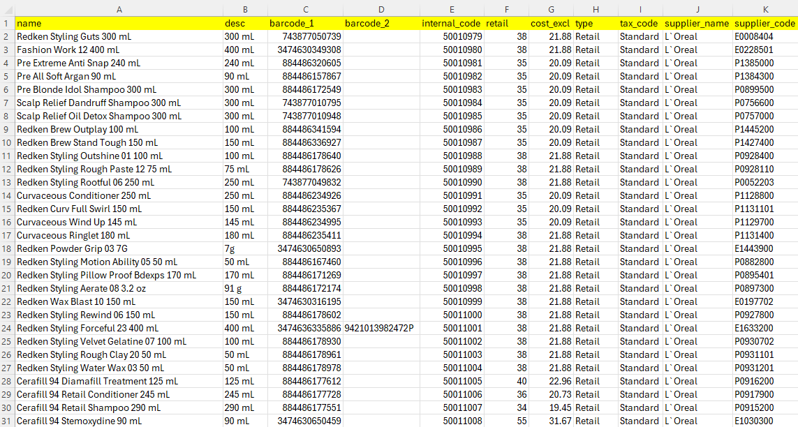798x427 pixels.
Task: Select cell 'Redken Brew Stand Tough 150 mL'
Action: [x=119, y=142]
